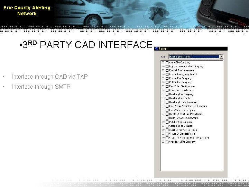Expand the Eden Fire Department node

163,90
